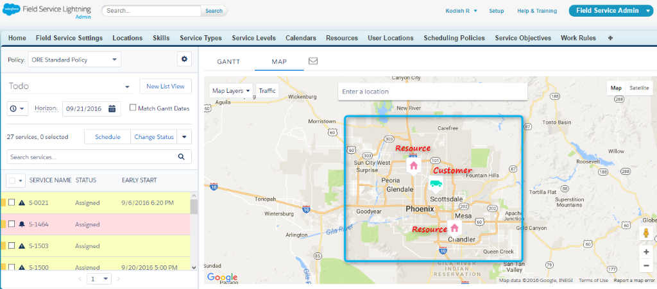Click the Google logo on the map
The height and width of the screenshot is (289, 657).
[x=222, y=277]
